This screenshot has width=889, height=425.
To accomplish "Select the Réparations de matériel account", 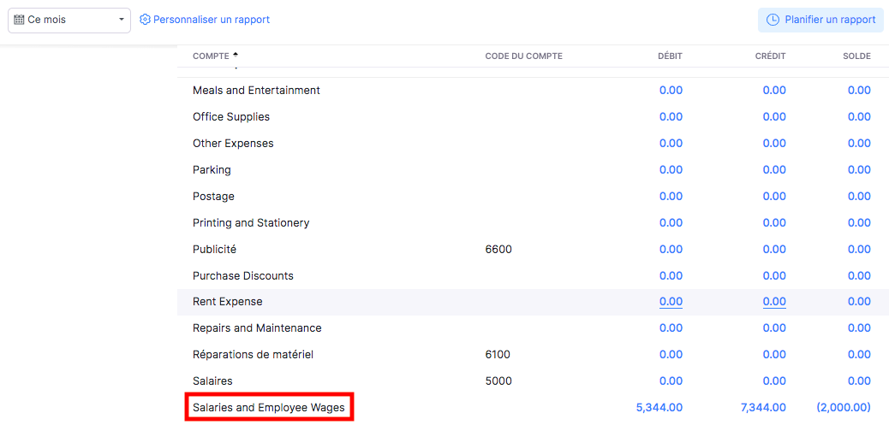I will (253, 355).
